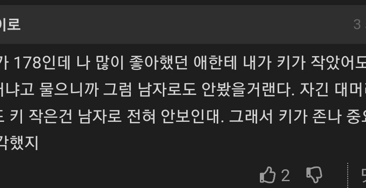366x188 pixels.
Task: Click the like count number 2
Action: pos(285,175)
